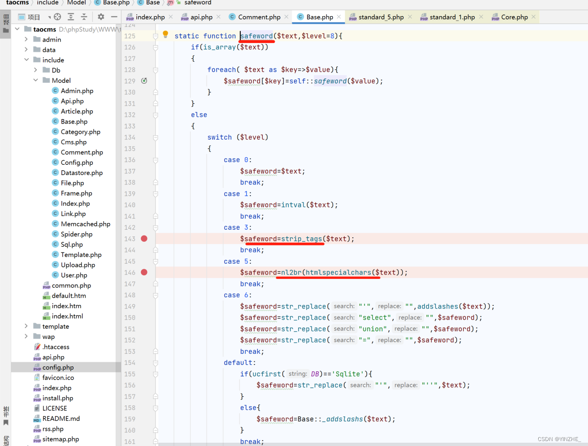Fold the foreach block at line 128

click(156, 70)
